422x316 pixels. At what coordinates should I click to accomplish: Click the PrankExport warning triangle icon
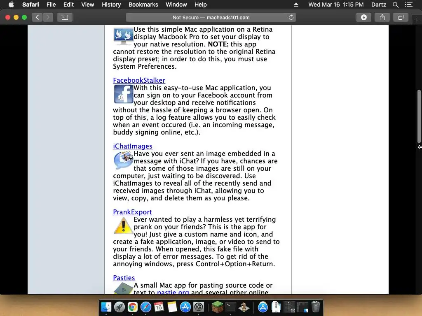click(x=123, y=226)
